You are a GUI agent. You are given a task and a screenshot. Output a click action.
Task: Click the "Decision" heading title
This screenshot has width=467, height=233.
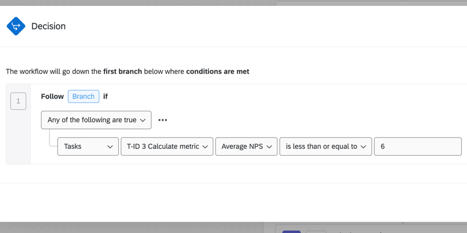pos(48,26)
